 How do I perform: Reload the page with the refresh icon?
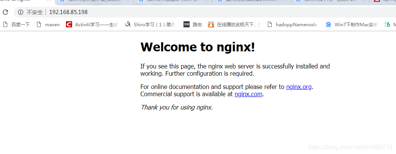pyautogui.click(x=5, y=12)
